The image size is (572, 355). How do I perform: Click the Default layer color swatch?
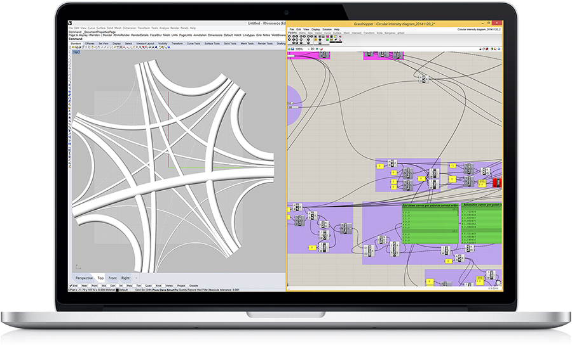tap(117, 290)
